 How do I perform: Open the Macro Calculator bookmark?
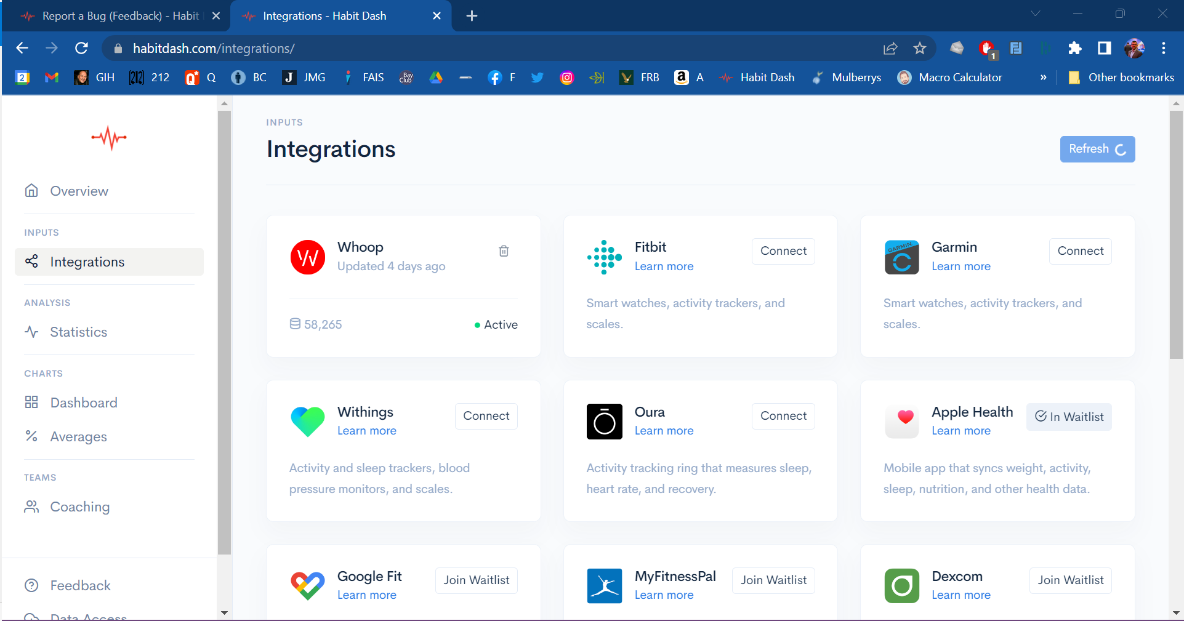pyautogui.click(x=950, y=78)
